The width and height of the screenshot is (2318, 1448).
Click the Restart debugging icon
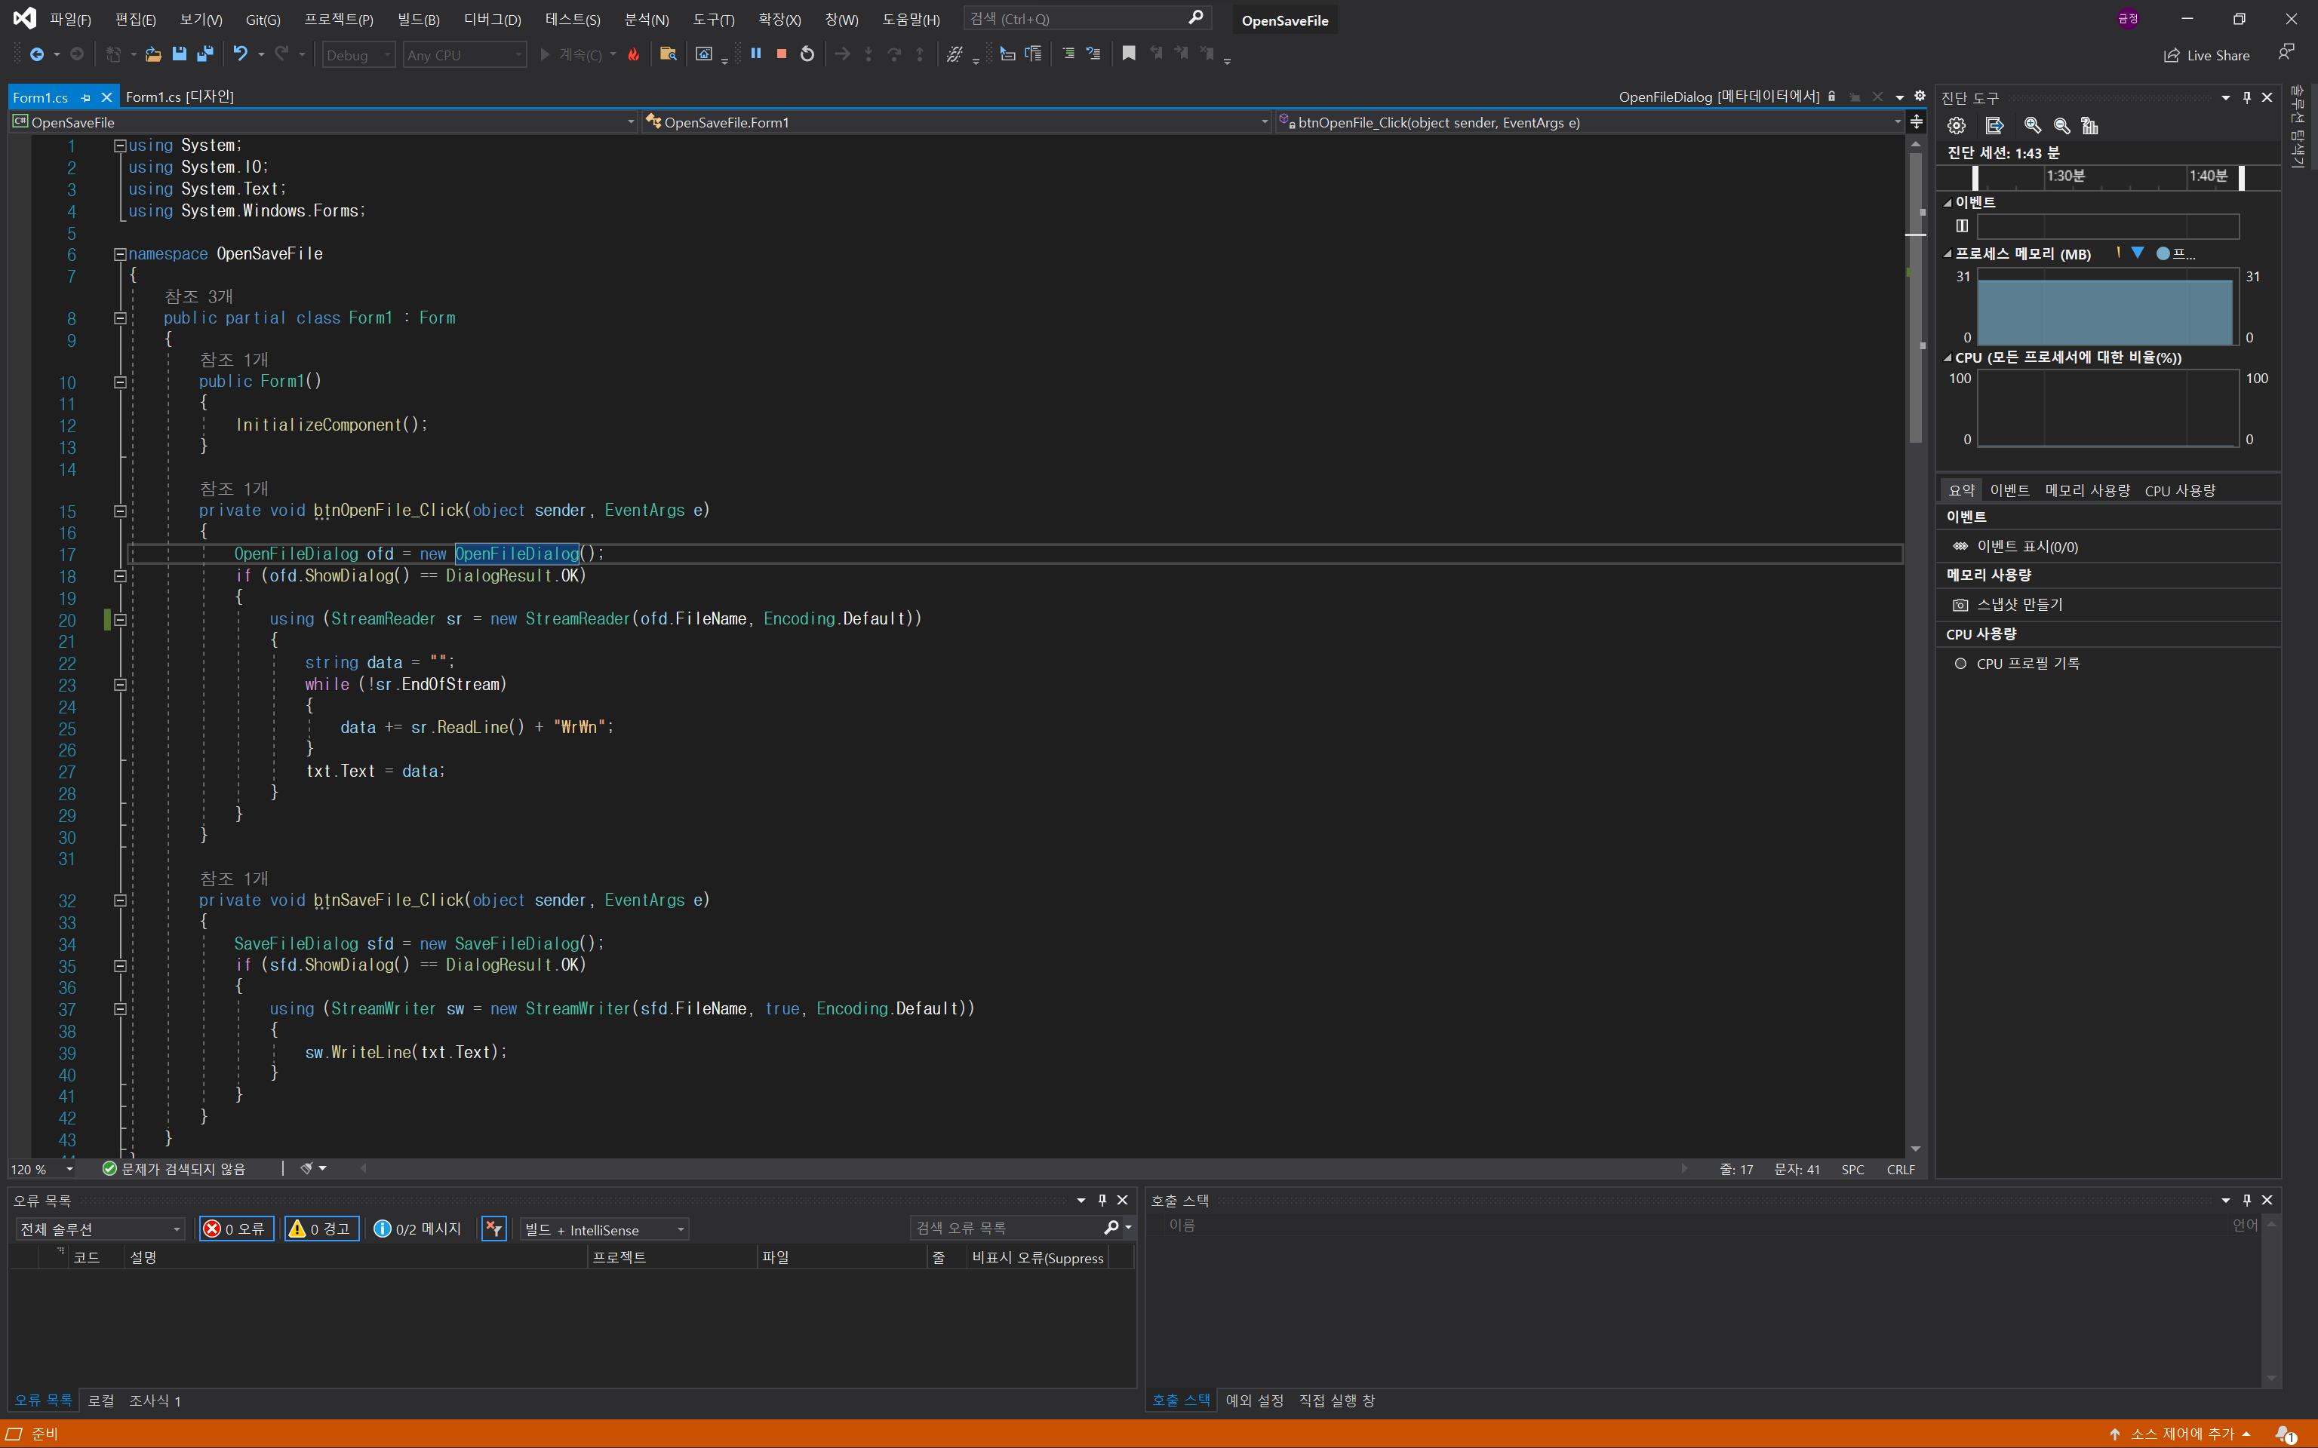[807, 54]
